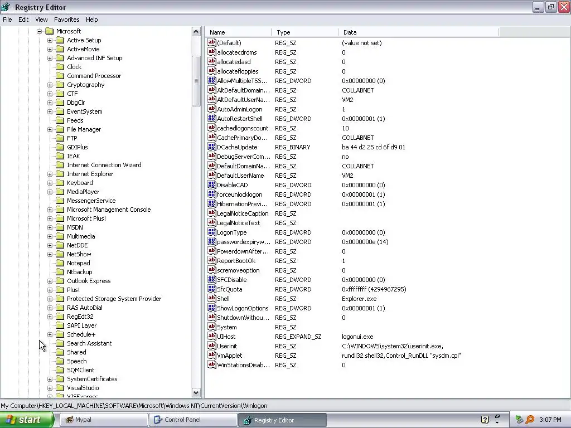This screenshot has height=428, width=571.
Task: Click the icon beside UIHost value
Action: (x=211, y=336)
